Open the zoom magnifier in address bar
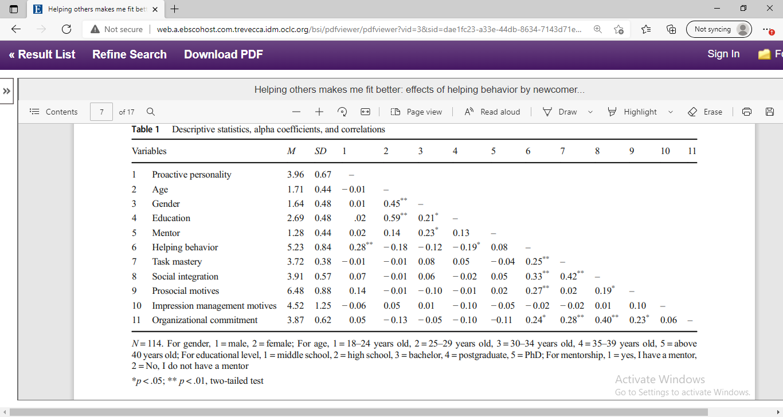This screenshot has height=417, width=783. click(598, 29)
